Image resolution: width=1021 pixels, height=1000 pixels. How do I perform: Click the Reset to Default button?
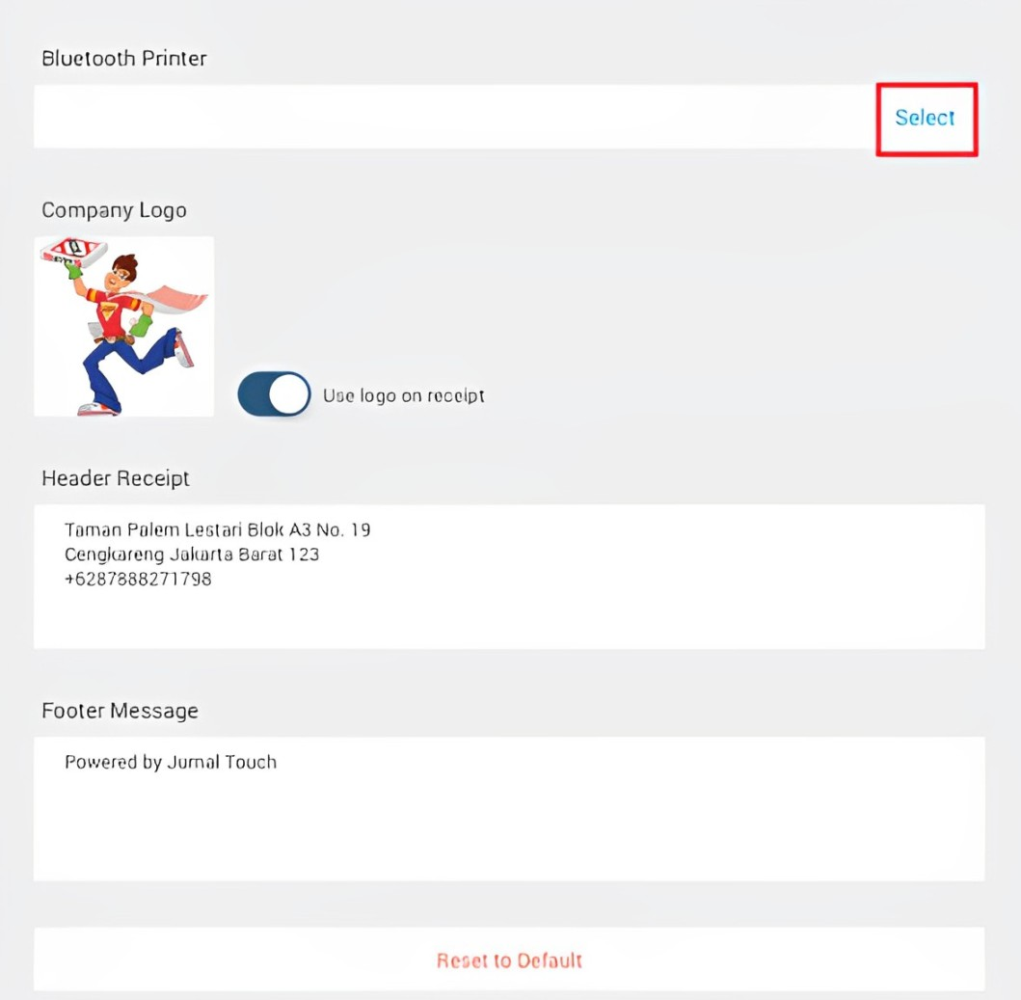tap(509, 959)
